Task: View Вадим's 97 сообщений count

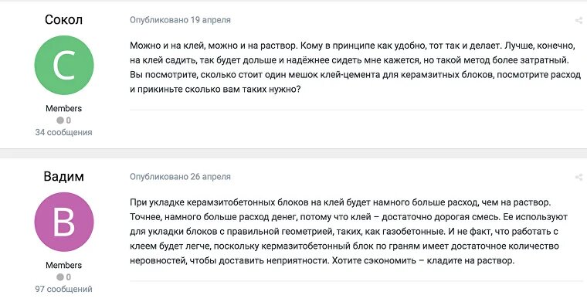Action: (x=63, y=290)
